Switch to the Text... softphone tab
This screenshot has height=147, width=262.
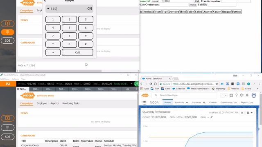62,89
